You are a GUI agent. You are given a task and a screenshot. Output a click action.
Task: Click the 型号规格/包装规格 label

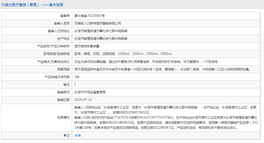click(57, 54)
